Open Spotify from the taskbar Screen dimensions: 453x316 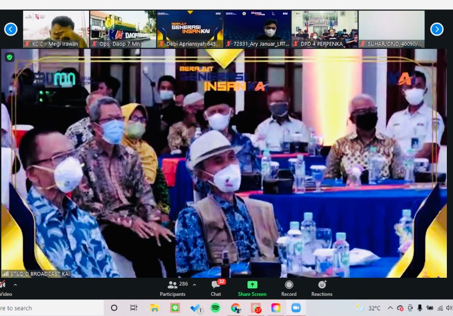(215, 308)
